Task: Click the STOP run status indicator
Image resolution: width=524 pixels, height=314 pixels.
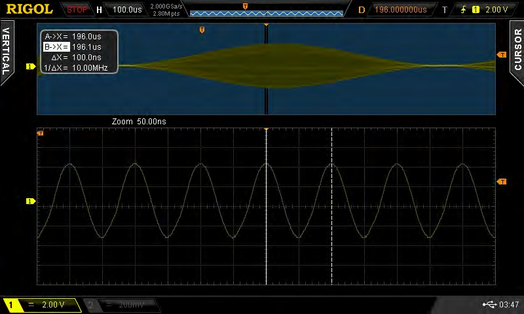Action: tap(77, 10)
